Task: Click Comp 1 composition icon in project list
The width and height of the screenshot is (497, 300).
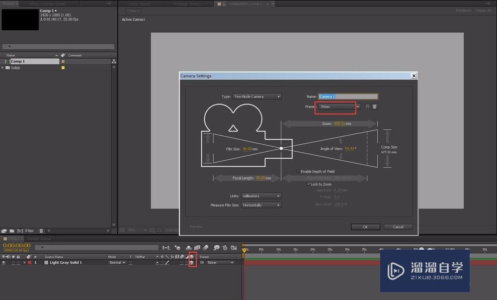Action: 7,61
